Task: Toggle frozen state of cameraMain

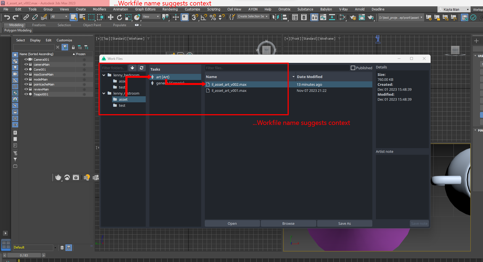Action: click(x=84, y=65)
